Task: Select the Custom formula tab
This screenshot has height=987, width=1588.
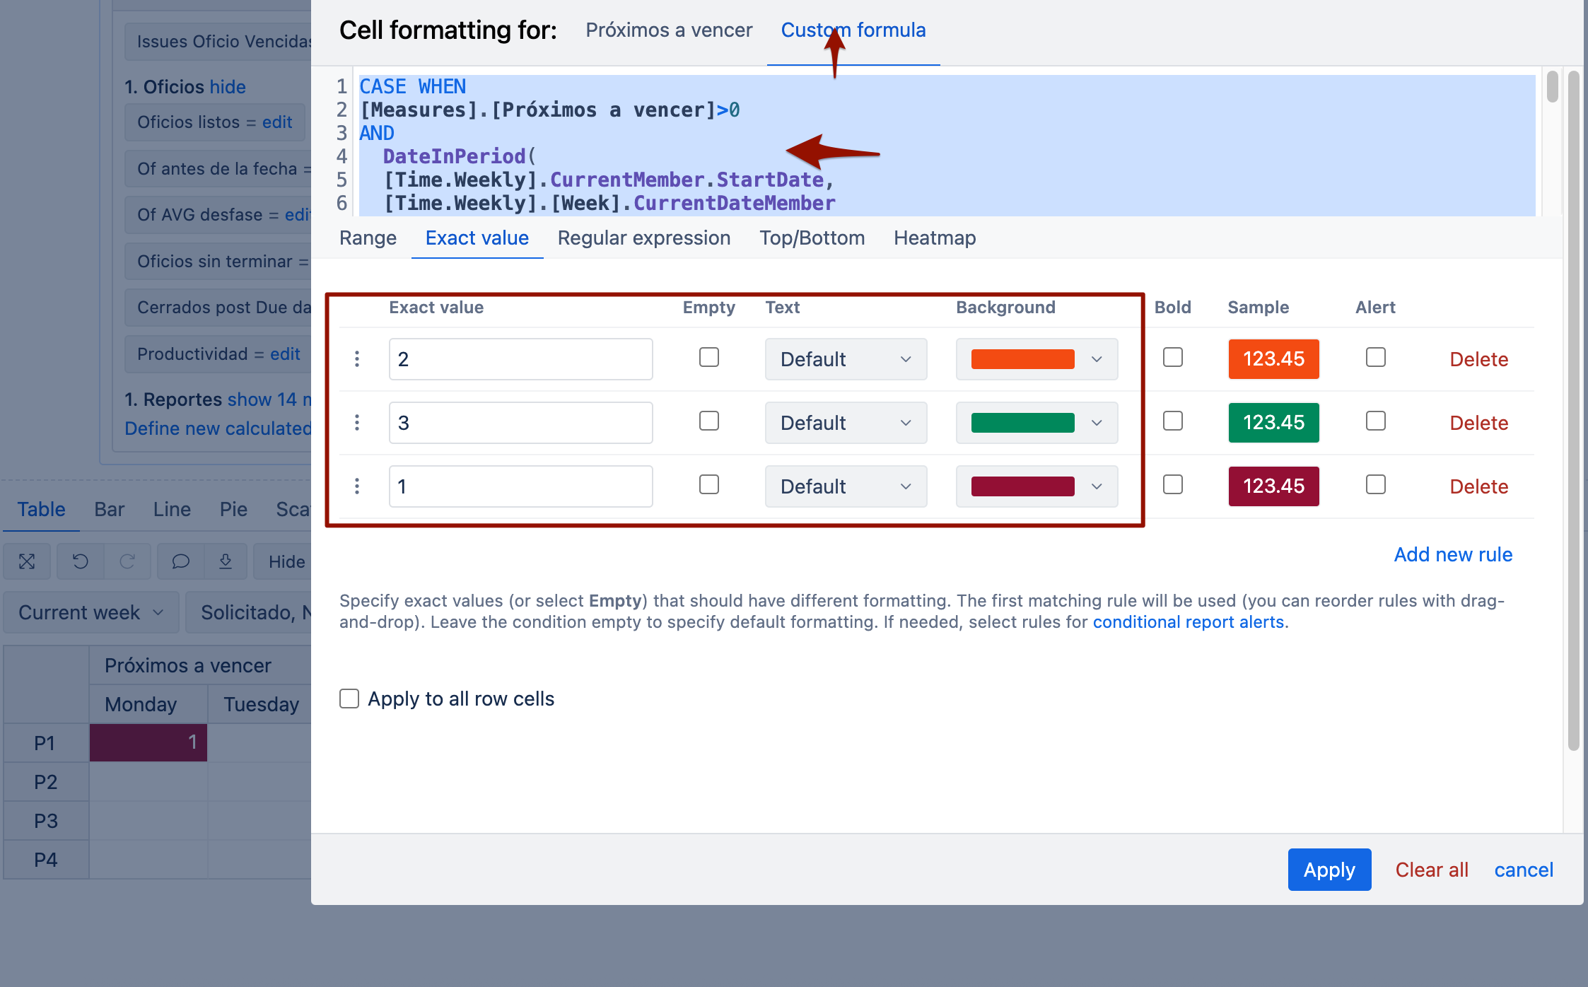Action: click(853, 30)
